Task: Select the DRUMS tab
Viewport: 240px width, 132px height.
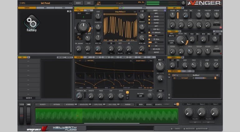Action: click(144, 8)
